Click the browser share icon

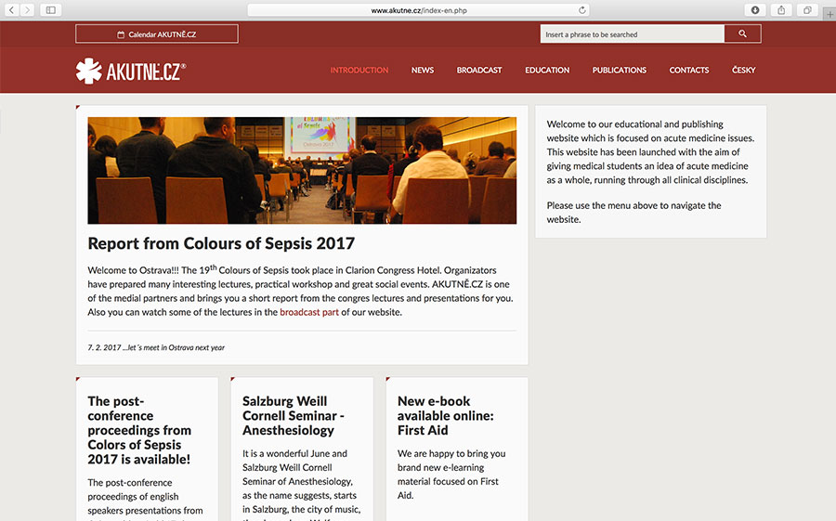[x=781, y=9]
